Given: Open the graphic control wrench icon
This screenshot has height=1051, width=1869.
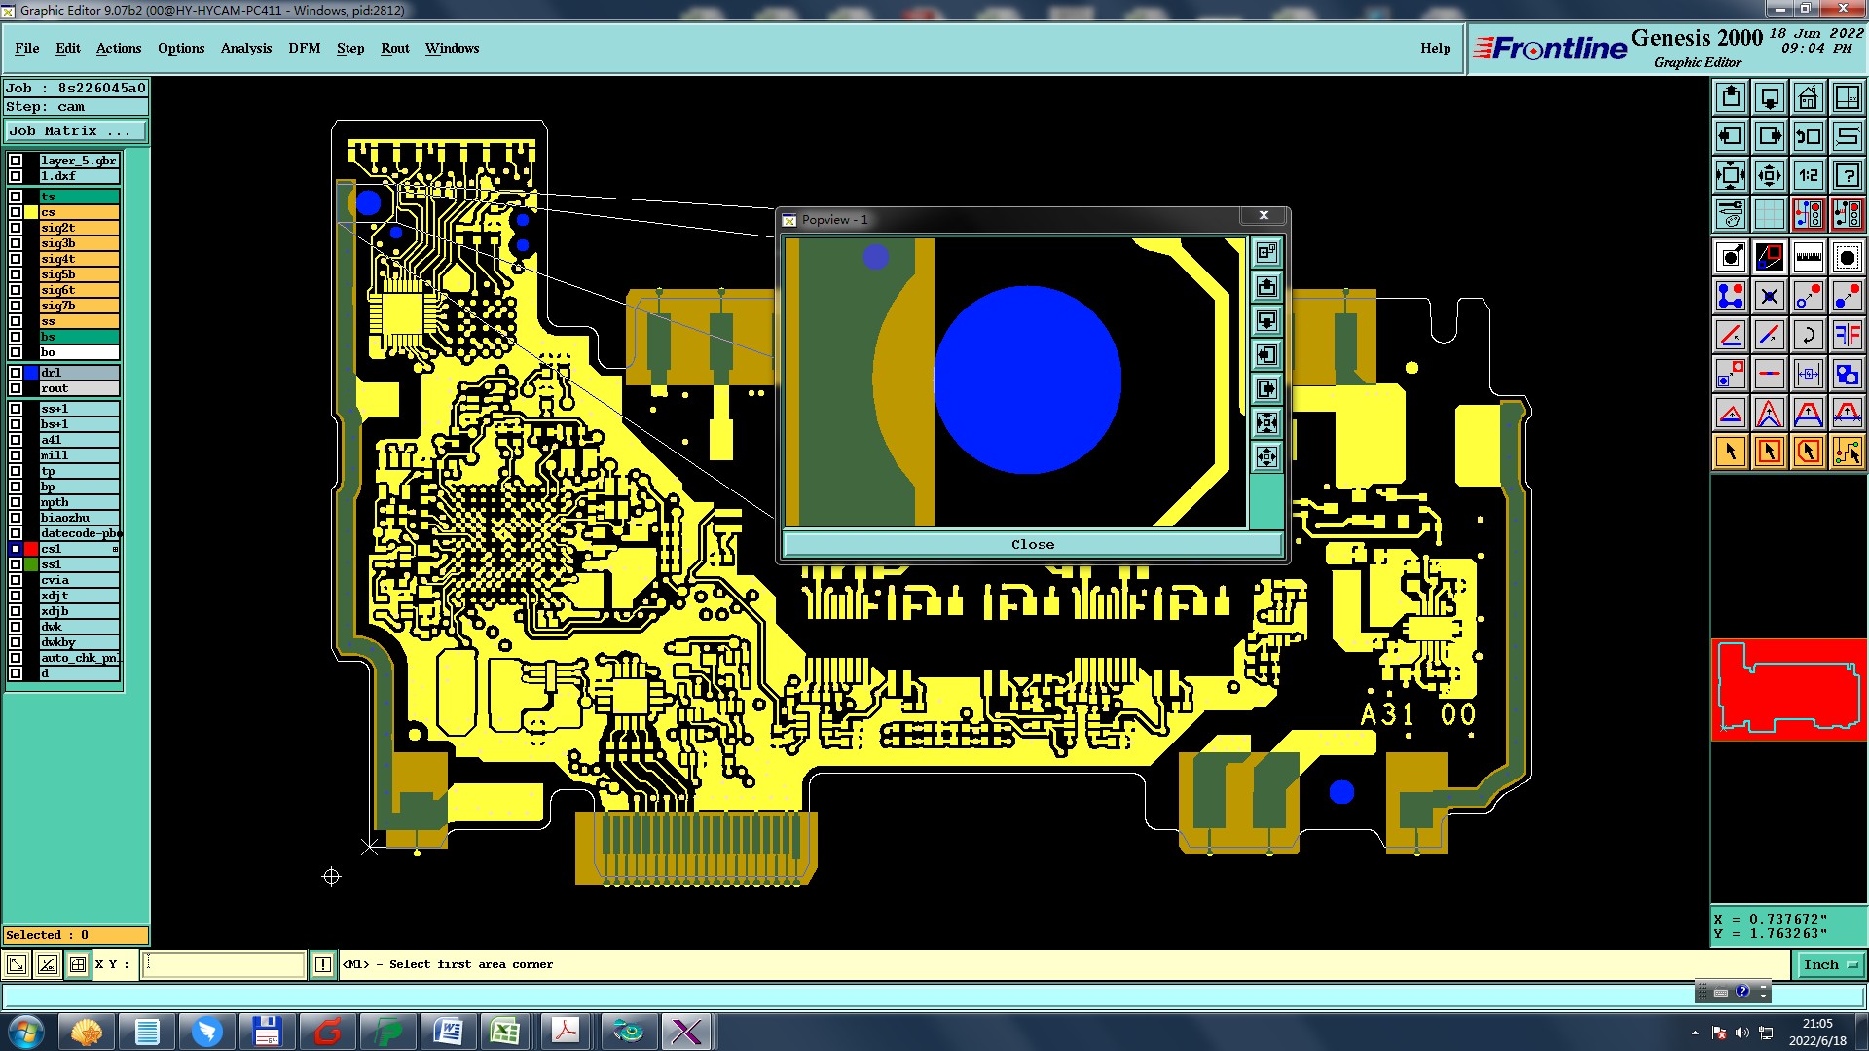Looking at the screenshot, I should point(1731,213).
